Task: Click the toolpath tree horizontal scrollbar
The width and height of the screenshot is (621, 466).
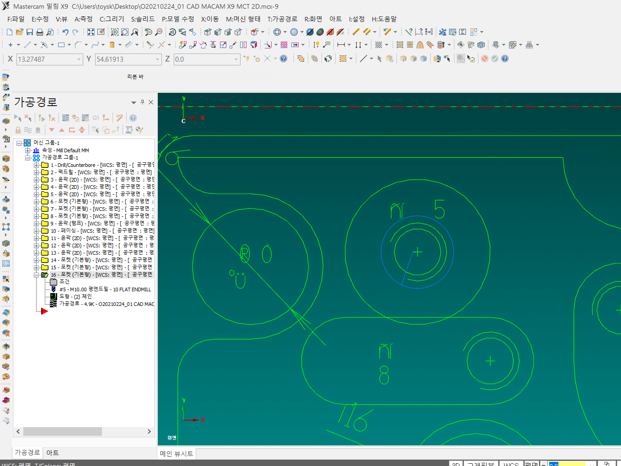Action: click(63, 432)
